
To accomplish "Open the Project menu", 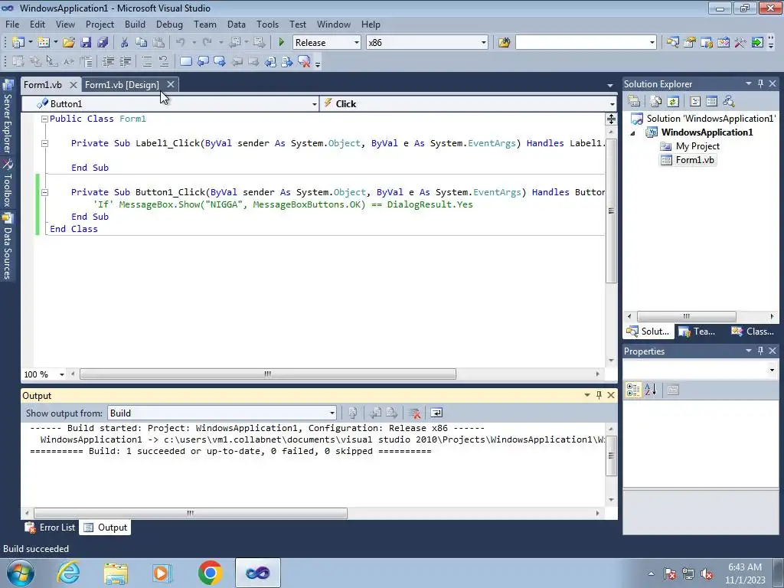I will point(100,24).
